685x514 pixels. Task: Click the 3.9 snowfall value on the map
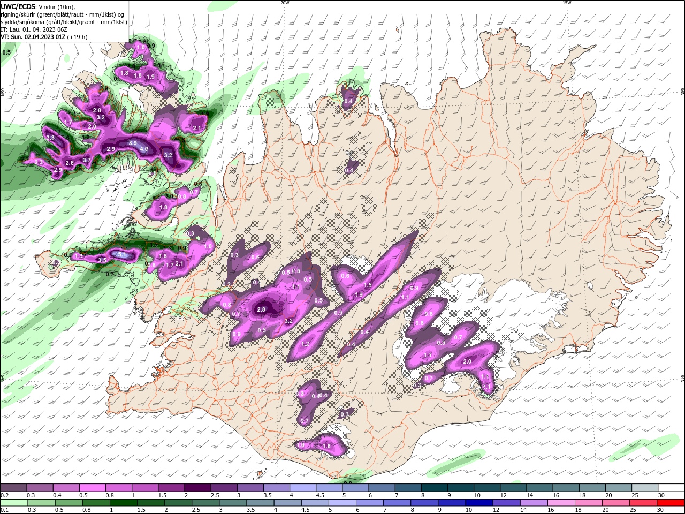click(x=133, y=143)
